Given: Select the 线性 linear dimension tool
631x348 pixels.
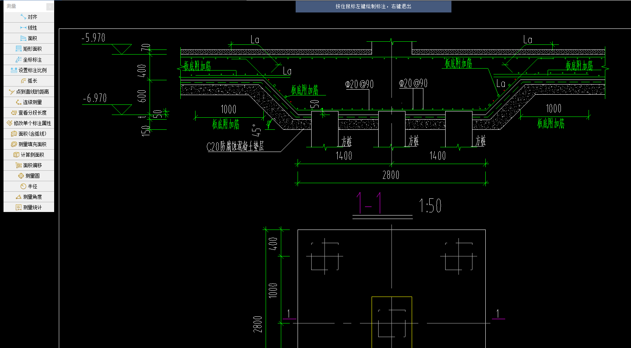Looking at the screenshot, I should pos(29,28).
